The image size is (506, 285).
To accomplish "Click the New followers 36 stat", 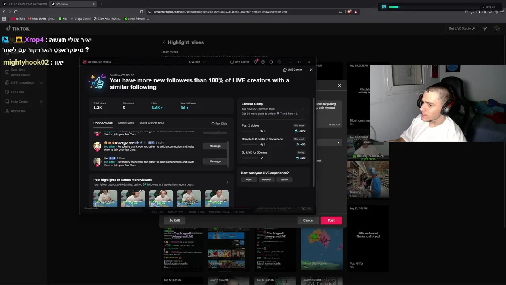I will [x=188, y=106].
